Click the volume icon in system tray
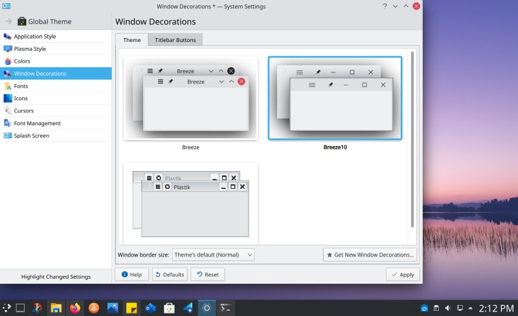This screenshot has height=316, width=518. 447,308
